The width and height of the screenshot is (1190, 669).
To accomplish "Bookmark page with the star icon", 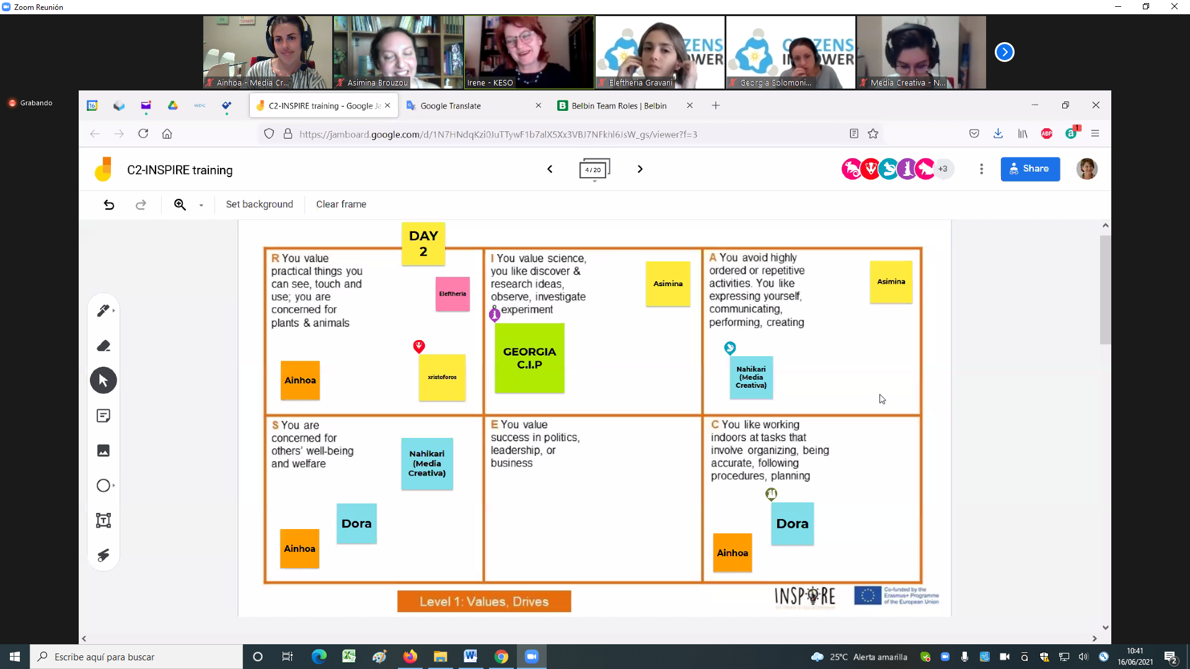I will tap(873, 134).
